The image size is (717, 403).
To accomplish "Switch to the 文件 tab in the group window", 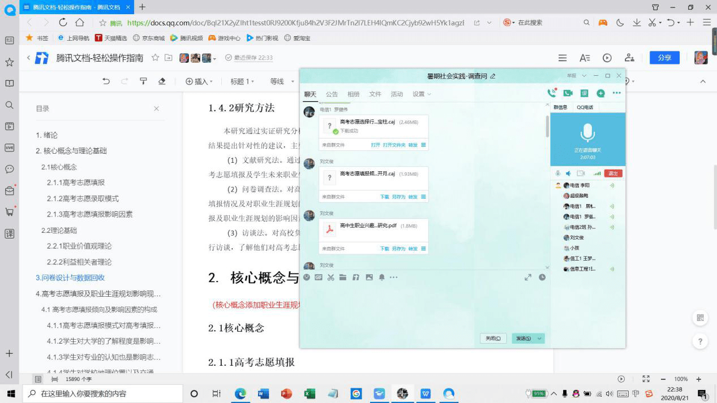I will pyautogui.click(x=375, y=94).
